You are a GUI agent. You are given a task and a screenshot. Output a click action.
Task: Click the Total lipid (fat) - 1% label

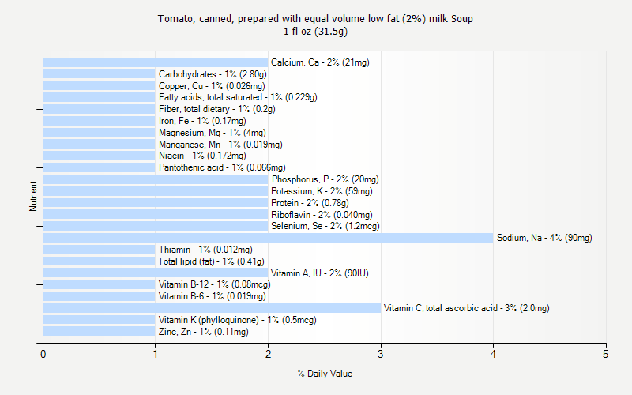(211, 261)
